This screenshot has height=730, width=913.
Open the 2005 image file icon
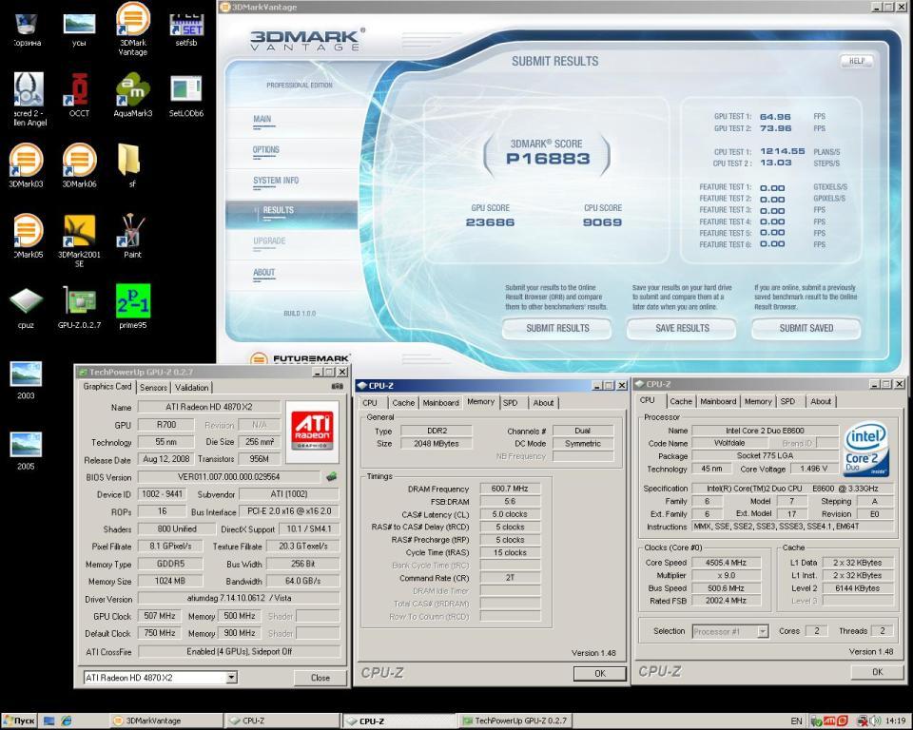tap(26, 450)
